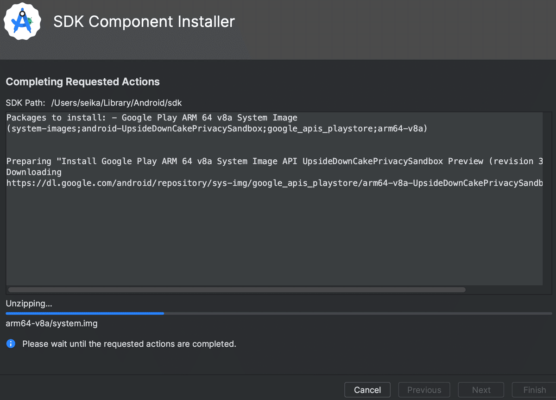Click the disabled Finish button
This screenshot has width=556, height=400.
(534, 390)
